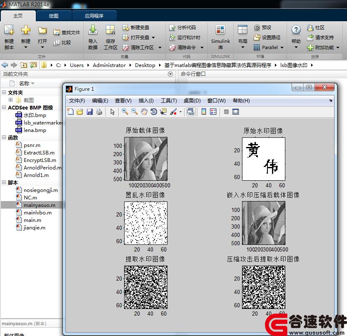Select the Edit Plot arrow tool
Screen dimensions: 347x336
[x=112, y=112]
